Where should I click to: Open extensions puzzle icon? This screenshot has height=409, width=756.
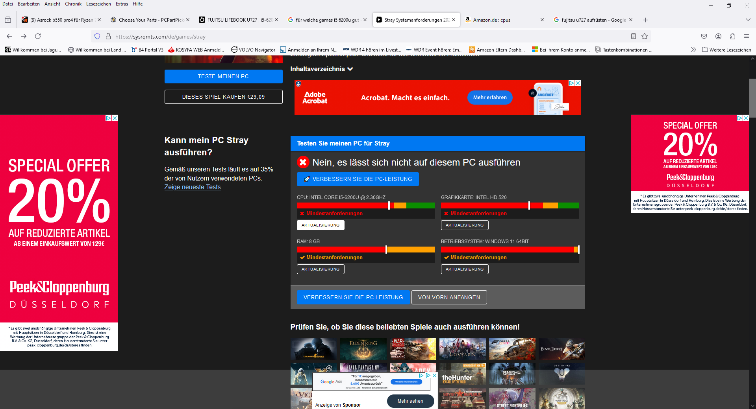coord(732,36)
